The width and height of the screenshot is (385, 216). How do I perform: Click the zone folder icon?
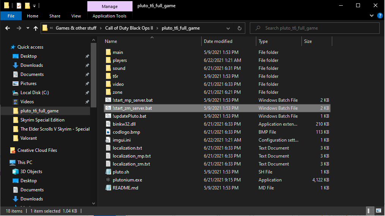tap(108, 92)
